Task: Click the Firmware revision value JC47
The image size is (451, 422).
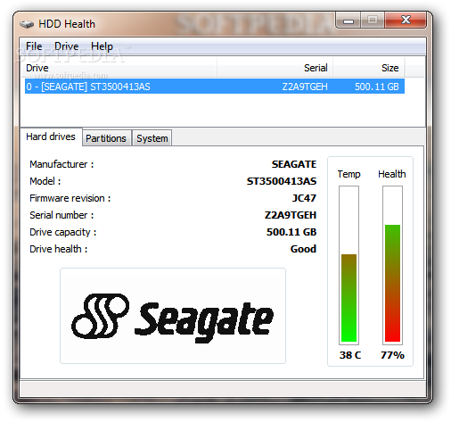Action: (x=304, y=198)
